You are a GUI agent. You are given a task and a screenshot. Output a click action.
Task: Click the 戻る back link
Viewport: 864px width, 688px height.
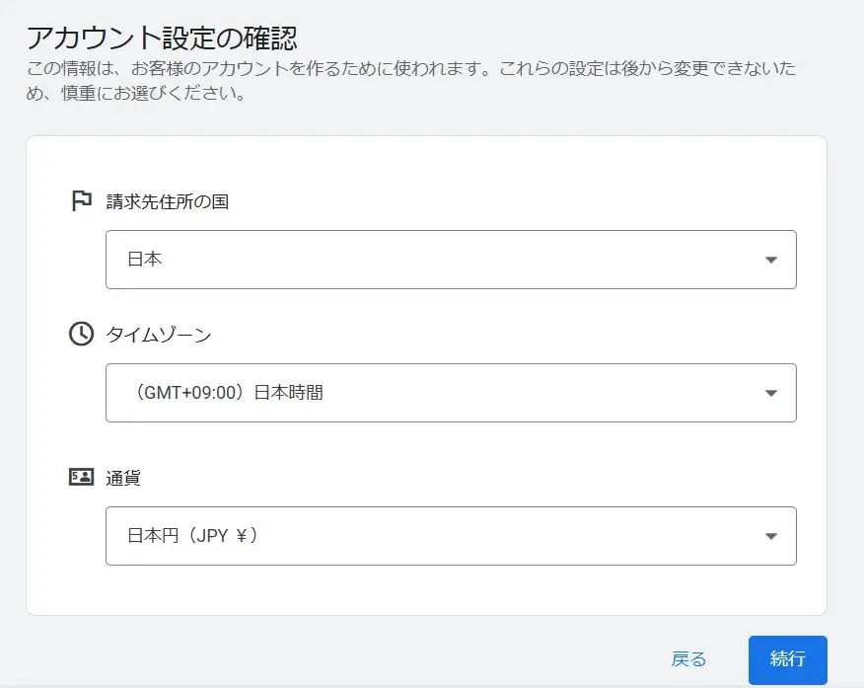coord(688,659)
